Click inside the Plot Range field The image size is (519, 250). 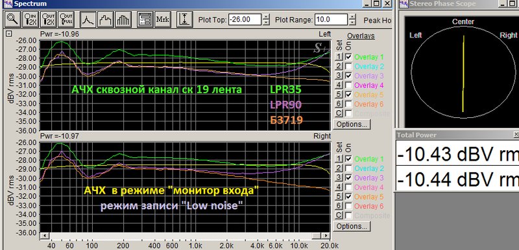tap(331, 19)
